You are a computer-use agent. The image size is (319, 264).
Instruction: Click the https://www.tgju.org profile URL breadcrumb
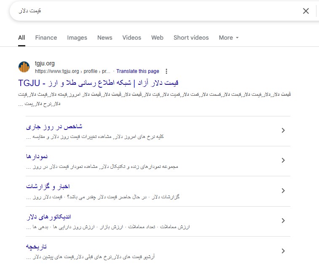pyautogui.click(x=72, y=71)
